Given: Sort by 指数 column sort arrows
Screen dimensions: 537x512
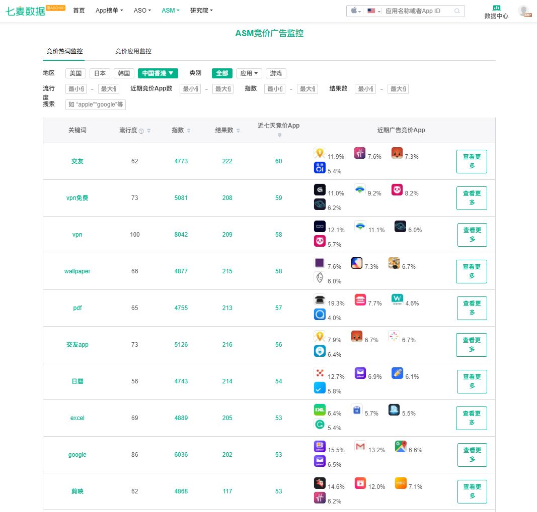Looking at the screenshot, I should point(189,131).
